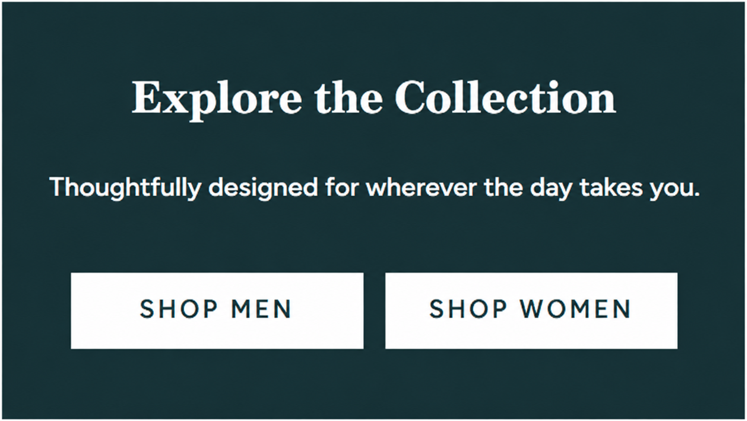Viewport: 747px width, 421px height.
Task: Choose SHOP WOMEN white button
Action: 531,311
